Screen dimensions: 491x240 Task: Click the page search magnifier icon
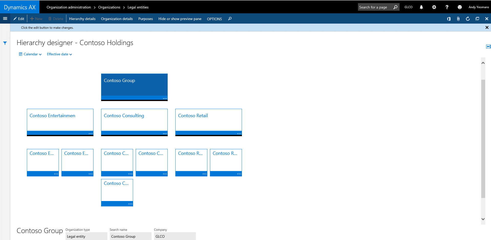(396, 7)
